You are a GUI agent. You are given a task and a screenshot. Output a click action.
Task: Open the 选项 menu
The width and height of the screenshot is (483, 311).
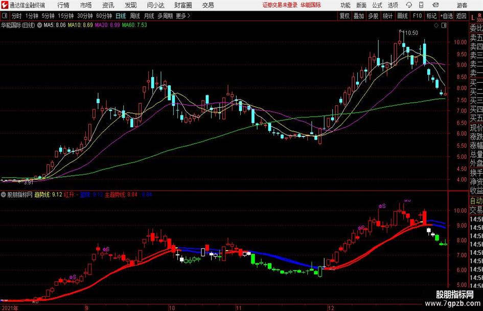393,5
